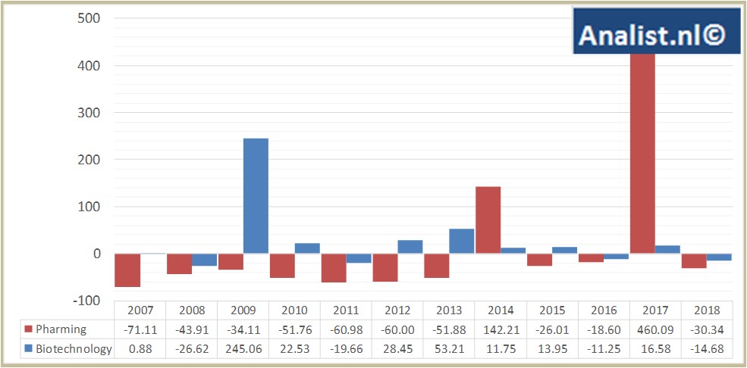Click the -100 y-axis label
The width and height of the screenshot is (747, 368).
point(83,301)
